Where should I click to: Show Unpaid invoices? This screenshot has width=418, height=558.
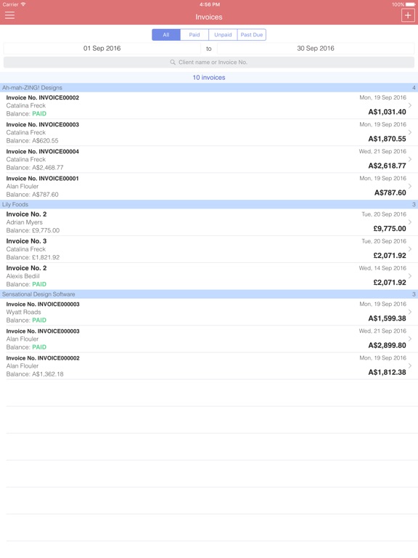click(223, 35)
